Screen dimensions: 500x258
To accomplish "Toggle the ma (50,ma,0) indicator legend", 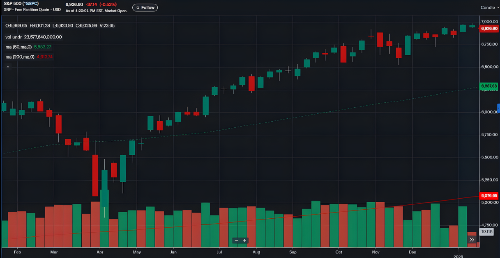I will tap(18, 47).
